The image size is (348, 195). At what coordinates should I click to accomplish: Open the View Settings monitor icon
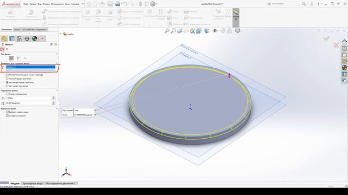pos(238,31)
